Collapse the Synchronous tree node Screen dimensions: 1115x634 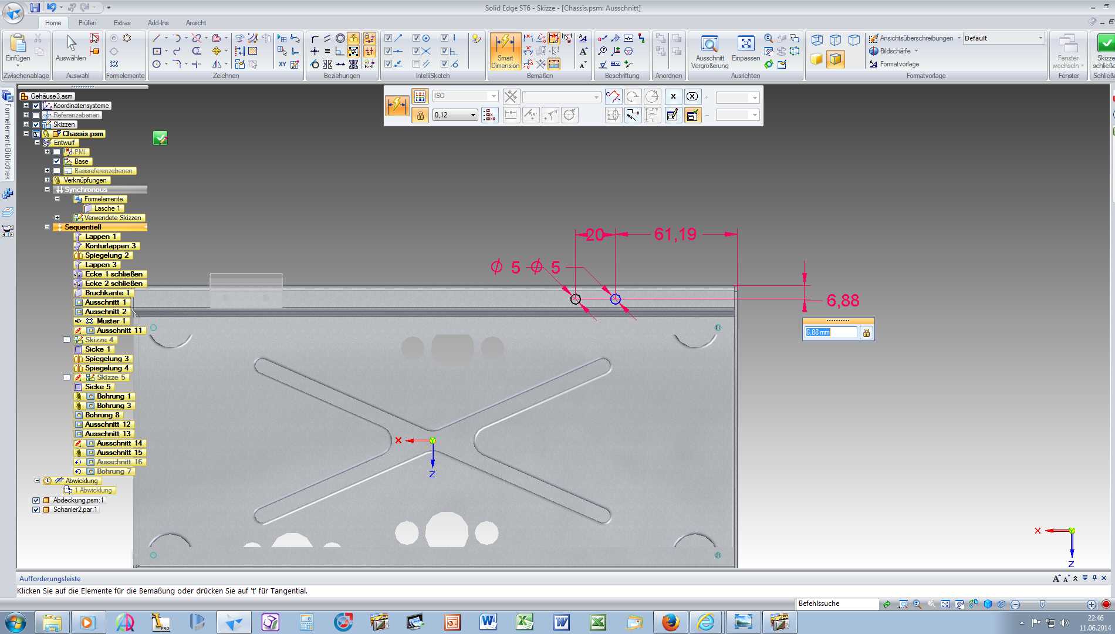(47, 190)
